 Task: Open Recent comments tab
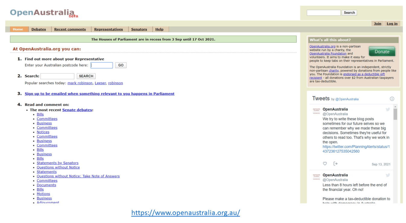[x=70, y=29]
